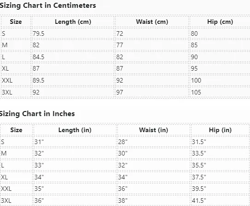Image resolution: width=250 pixels, height=206 pixels.
Task: Click the 37.5" hip value
Action: (x=199, y=177)
